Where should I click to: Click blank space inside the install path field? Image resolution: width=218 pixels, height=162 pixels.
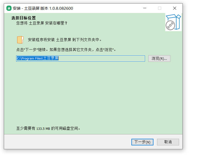pos(102,59)
